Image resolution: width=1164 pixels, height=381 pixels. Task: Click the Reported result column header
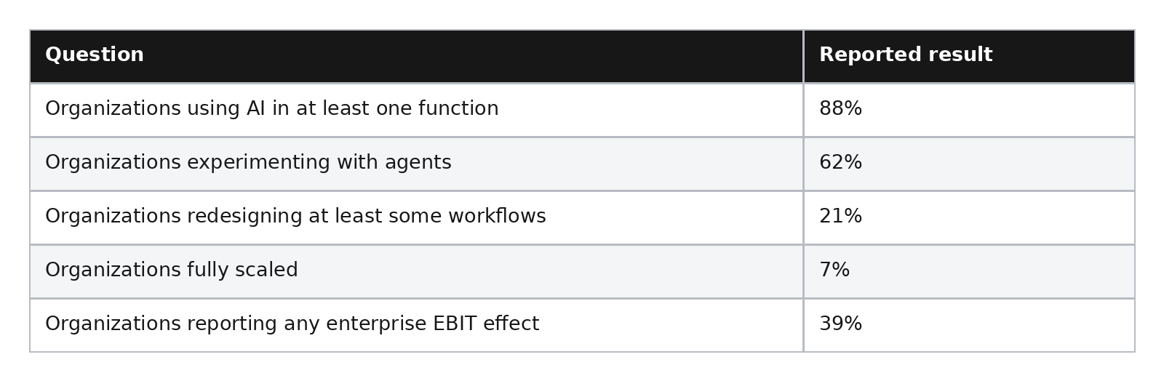tap(969, 56)
